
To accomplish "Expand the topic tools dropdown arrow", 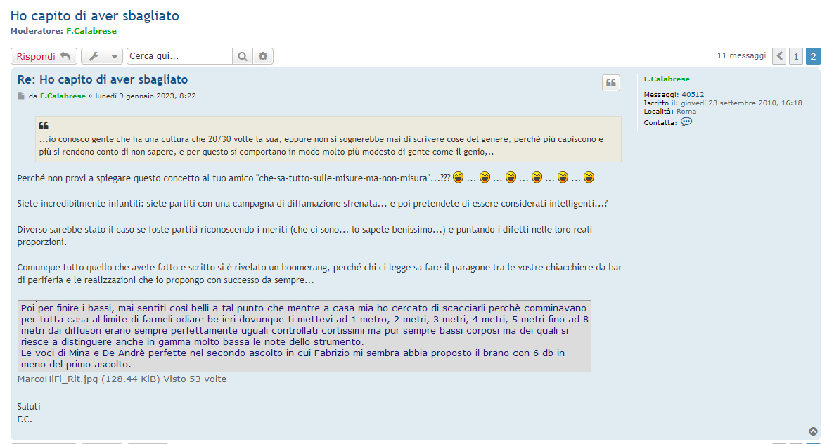I will [x=115, y=56].
